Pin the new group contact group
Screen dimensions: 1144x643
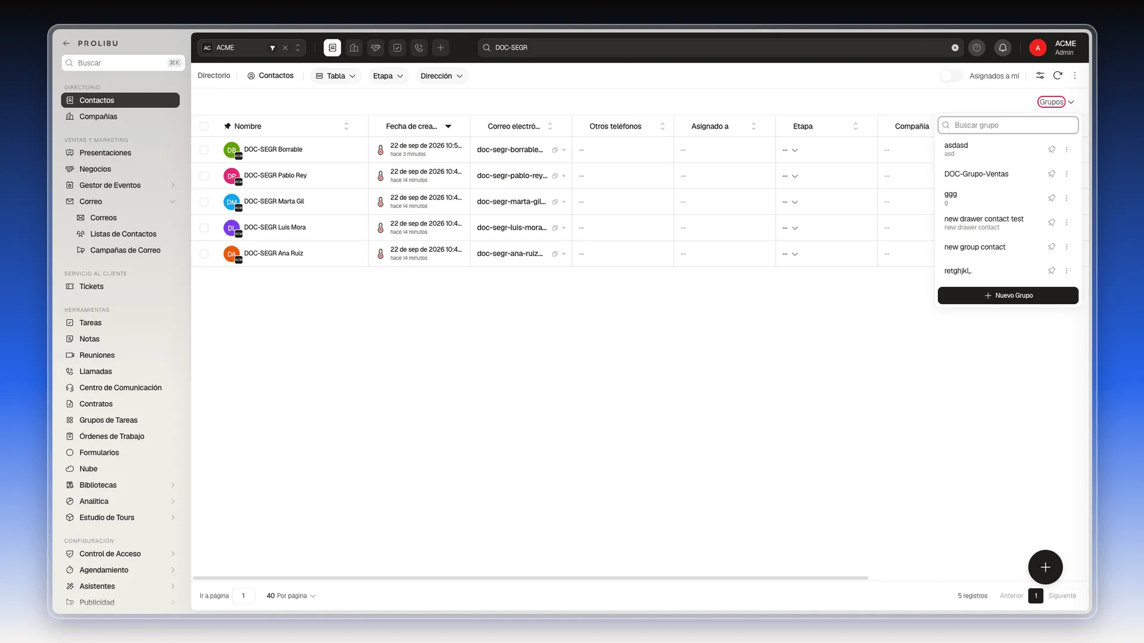tap(1052, 246)
